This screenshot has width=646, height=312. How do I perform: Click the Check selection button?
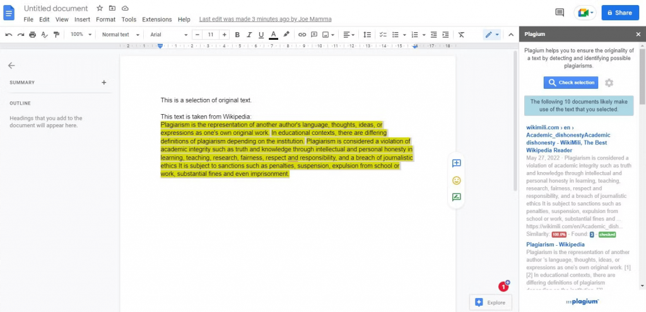click(571, 83)
